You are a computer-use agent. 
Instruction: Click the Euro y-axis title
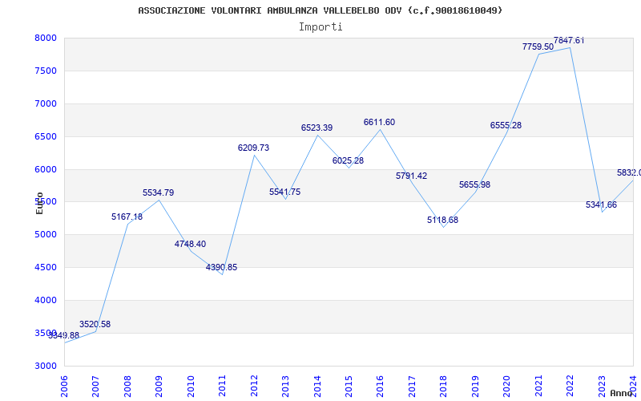[39, 203]
